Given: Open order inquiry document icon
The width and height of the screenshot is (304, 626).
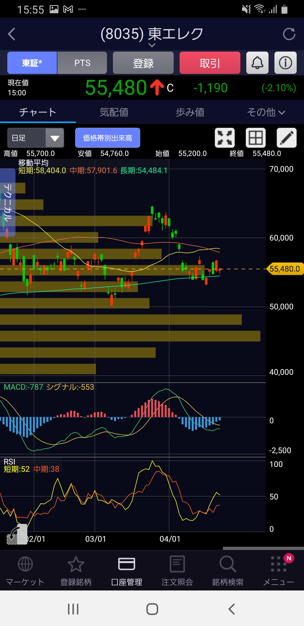Looking at the screenshot, I should [x=177, y=564].
